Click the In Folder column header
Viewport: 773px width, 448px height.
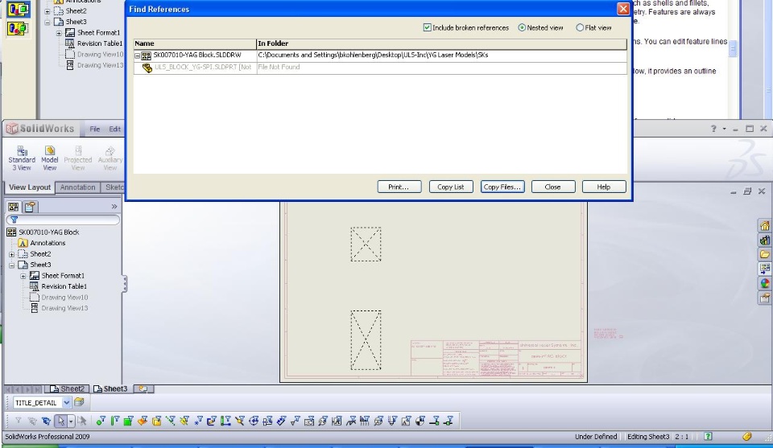441,43
